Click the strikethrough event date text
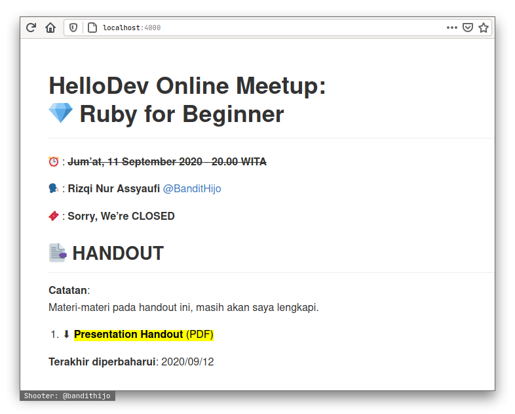 pyautogui.click(x=167, y=162)
